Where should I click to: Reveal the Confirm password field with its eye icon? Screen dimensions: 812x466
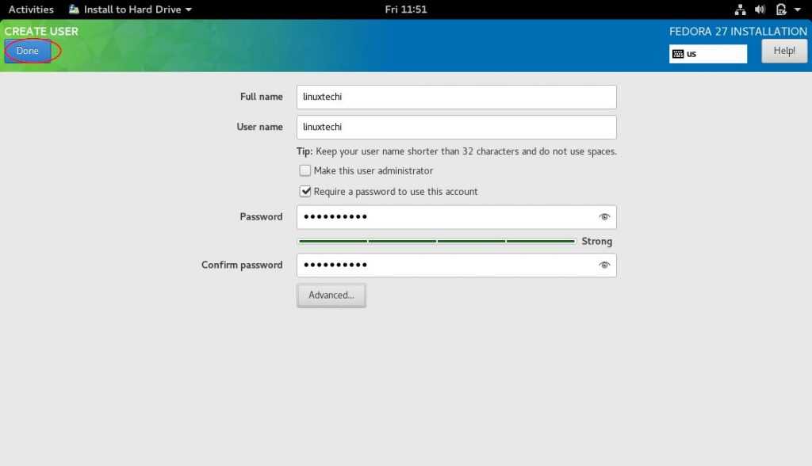point(604,265)
